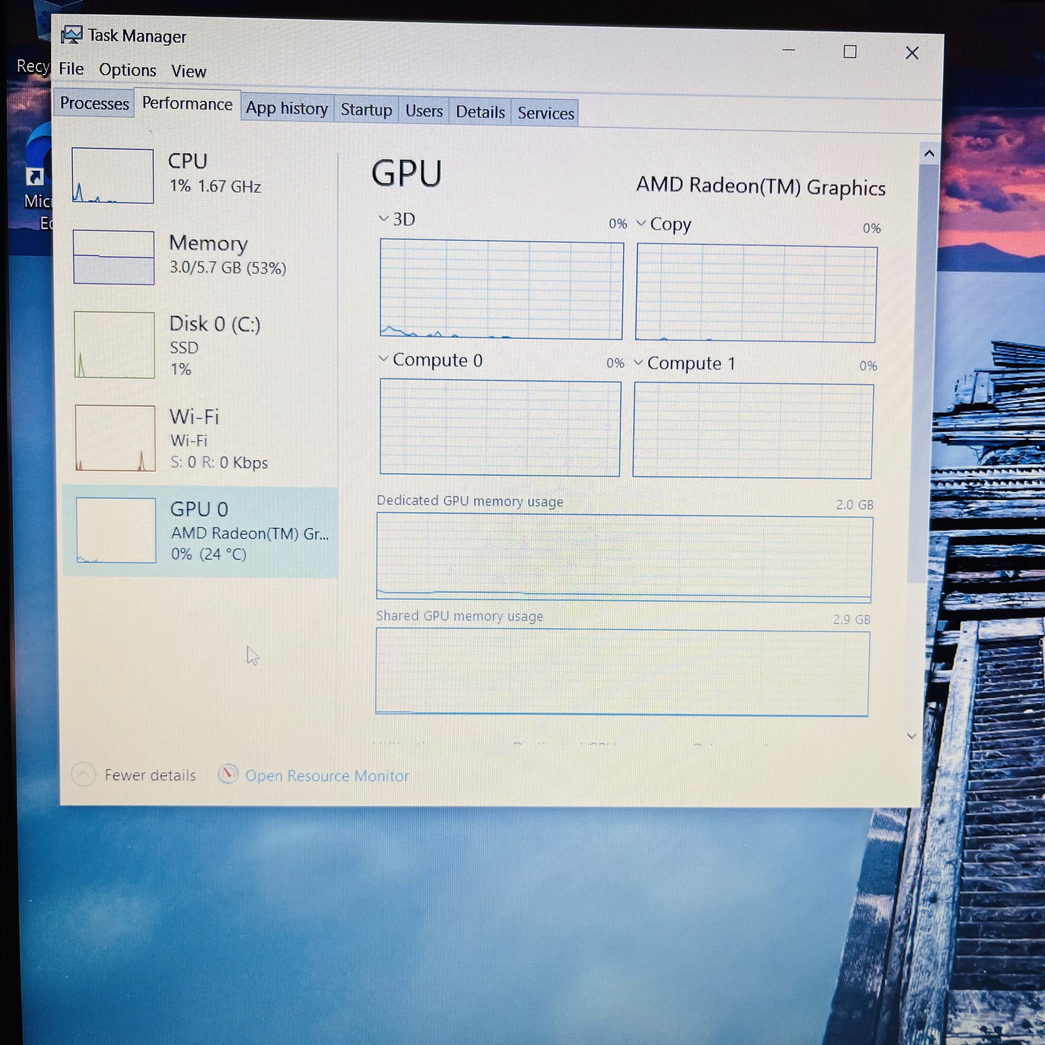The width and height of the screenshot is (1045, 1045).
Task: Click the AMD Radeon(TM) Graphics heading
Action: 761,186
